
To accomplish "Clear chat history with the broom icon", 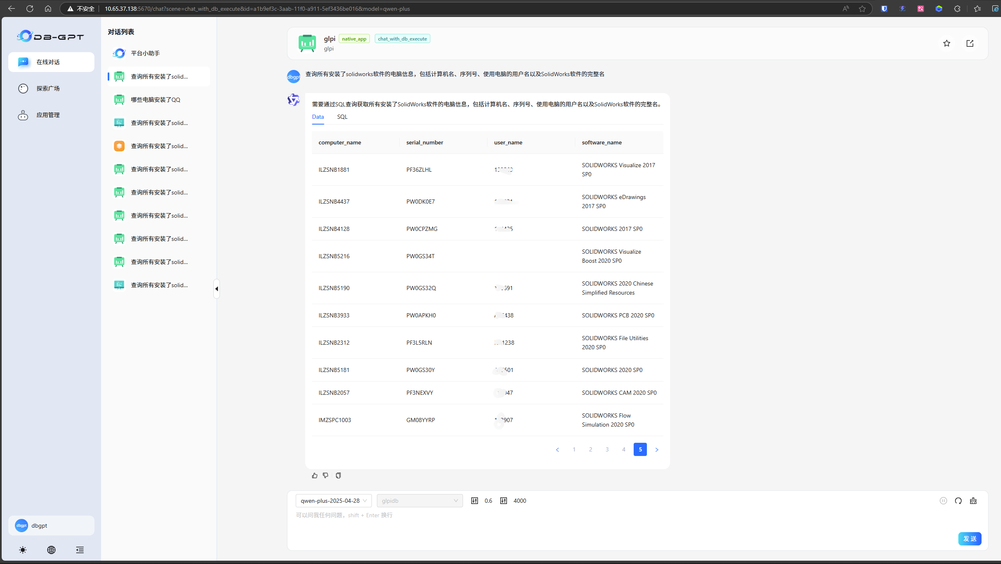I will click(x=973, y=501).
